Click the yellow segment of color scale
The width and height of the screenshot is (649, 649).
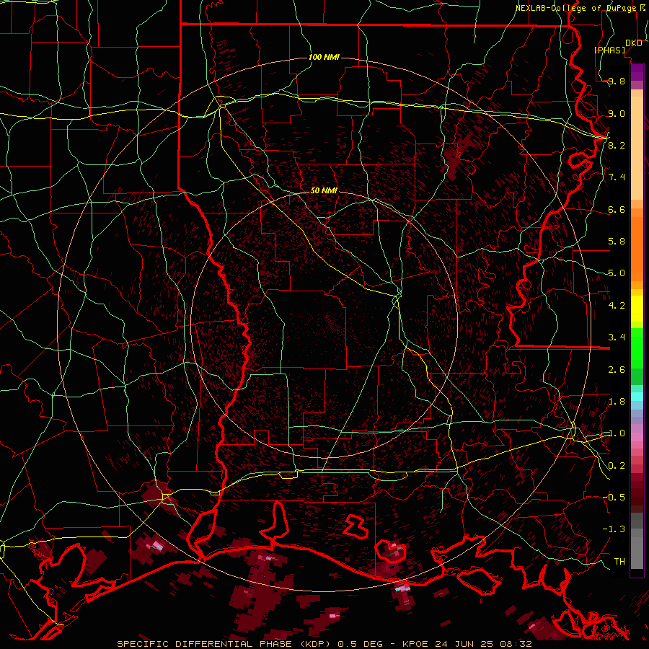[637, 309]
